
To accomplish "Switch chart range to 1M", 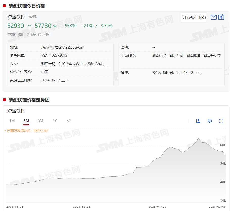I will click(x=12, y=121).
